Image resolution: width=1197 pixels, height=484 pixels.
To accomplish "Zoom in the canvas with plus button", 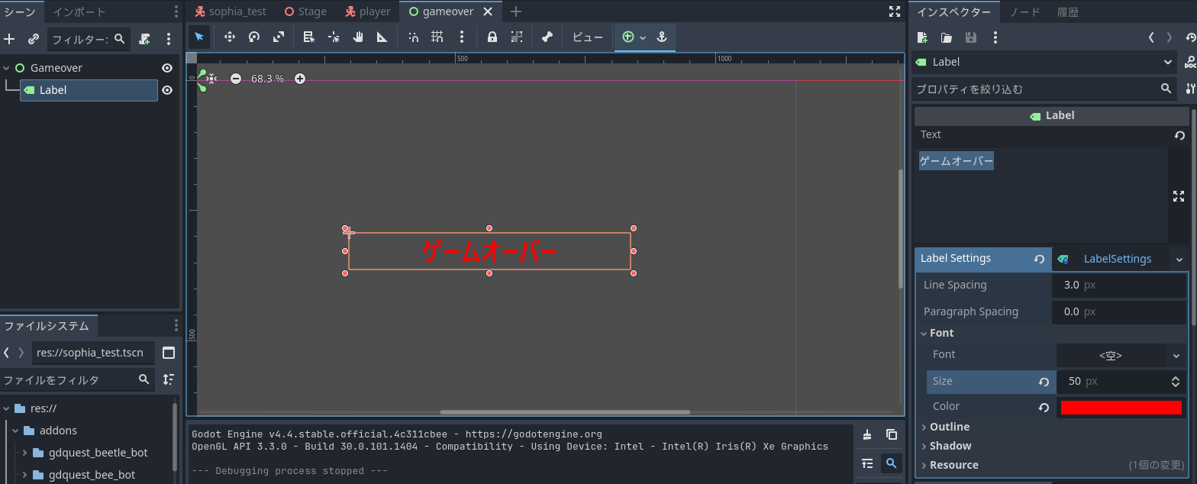I will tap(300, 79).
